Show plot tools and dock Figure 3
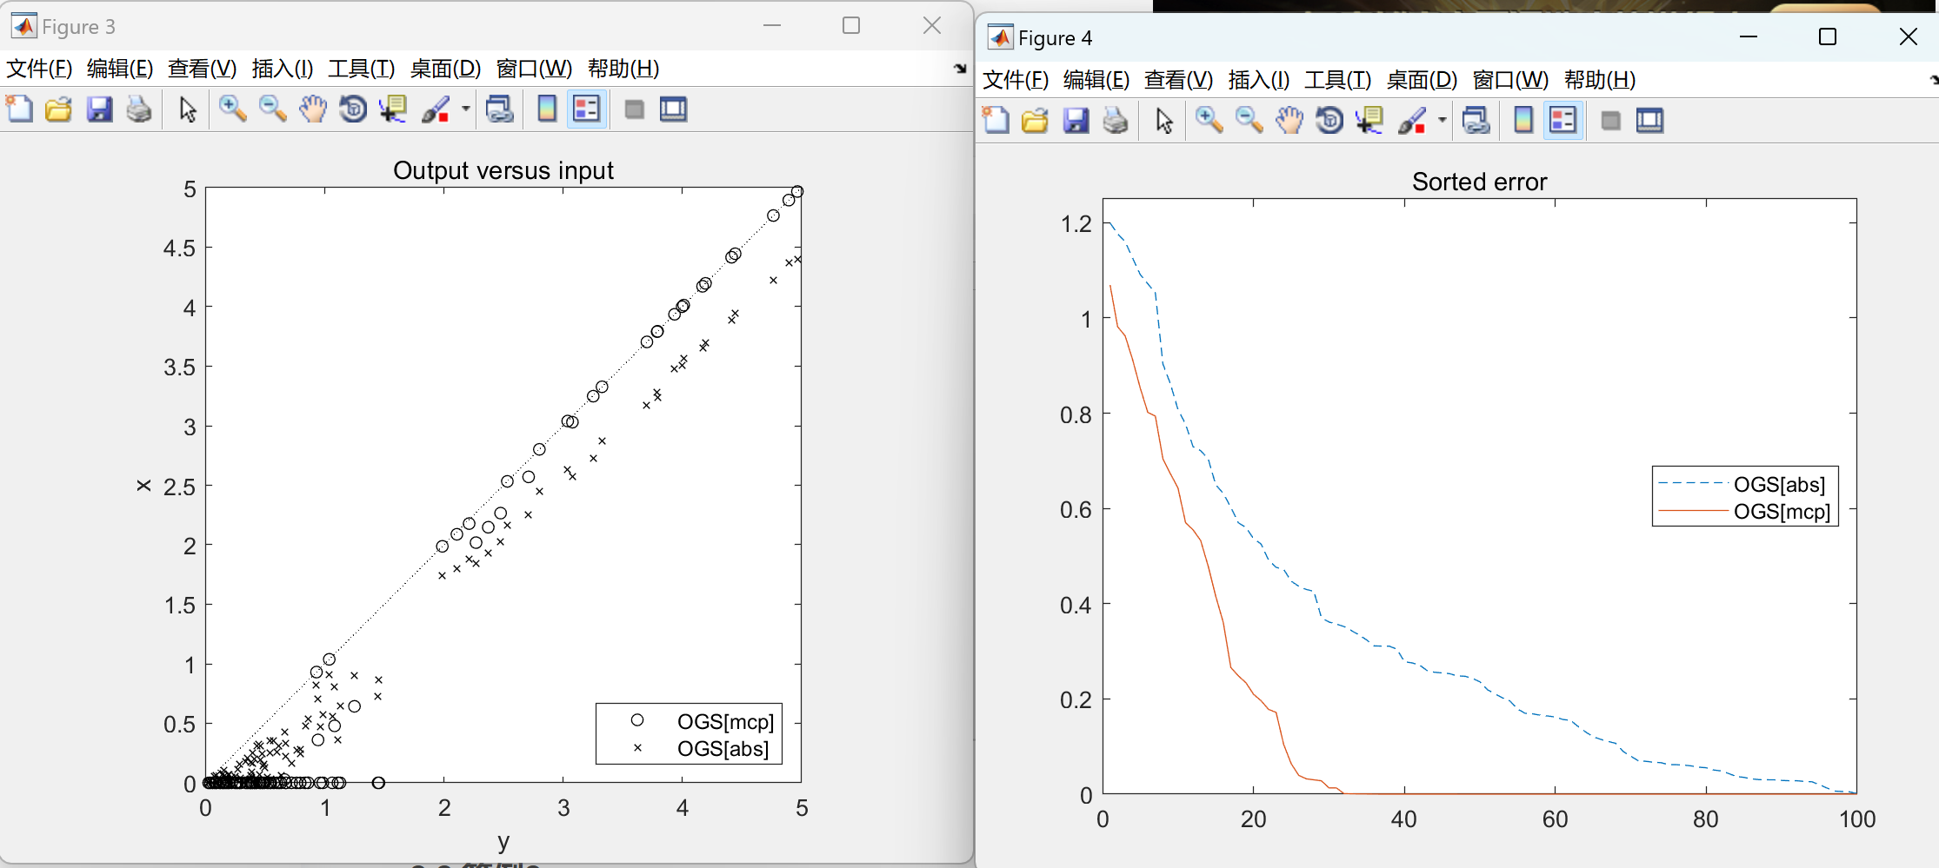 674,109
